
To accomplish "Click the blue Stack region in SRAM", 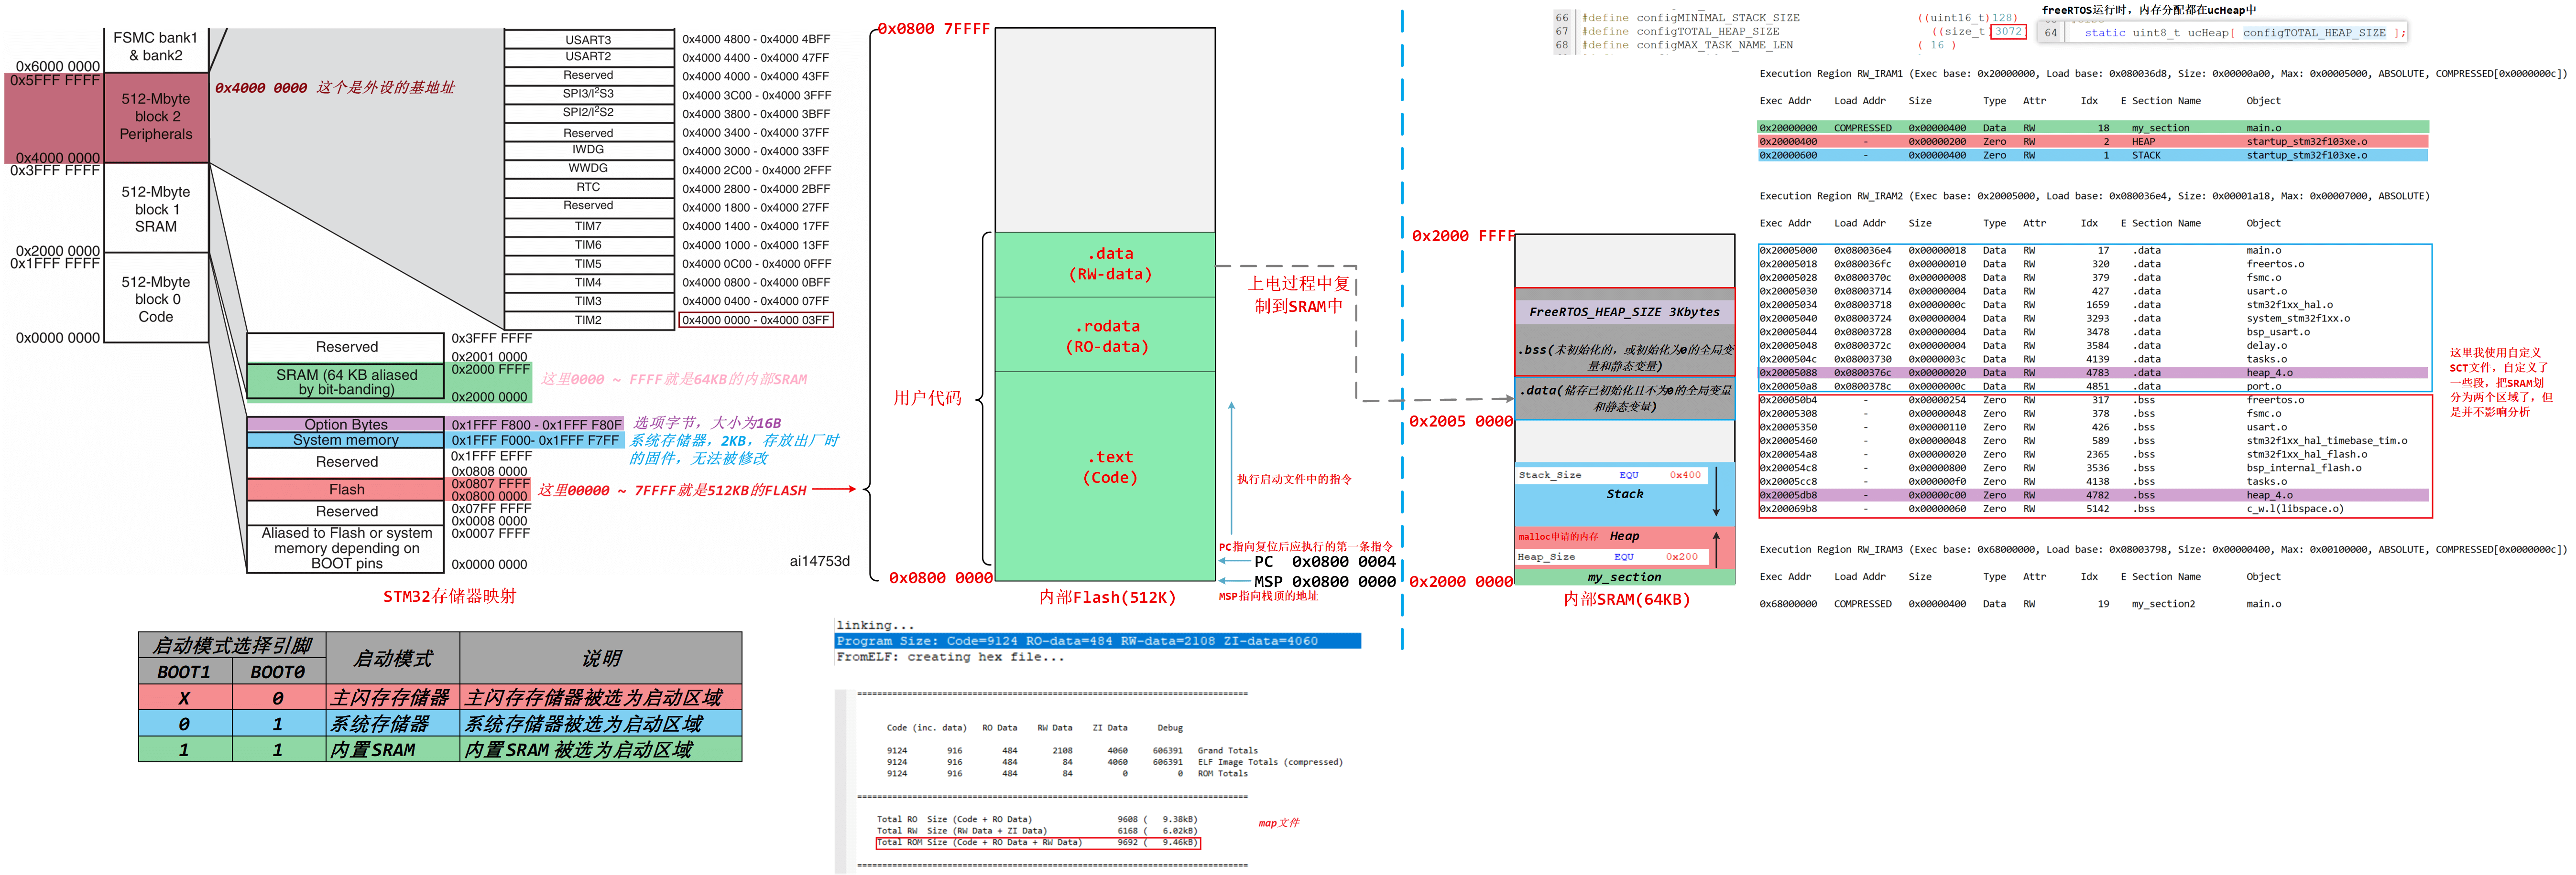I will 1624,494.
